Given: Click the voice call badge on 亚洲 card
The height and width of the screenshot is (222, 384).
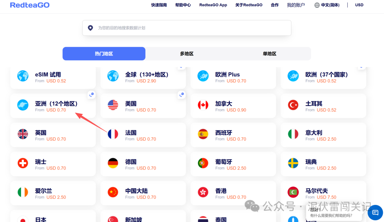Looking at the screenshot, I should click(x=91, y=94).
